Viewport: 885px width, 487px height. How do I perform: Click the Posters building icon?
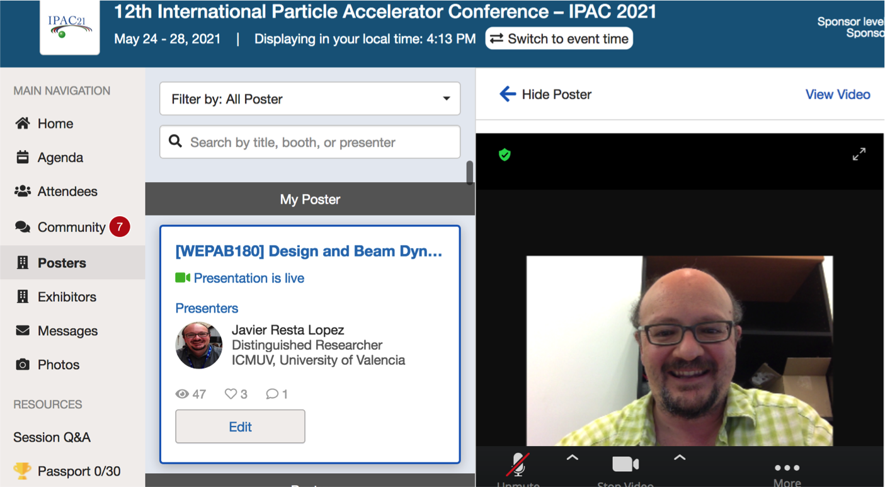click(x=23, y=263)
